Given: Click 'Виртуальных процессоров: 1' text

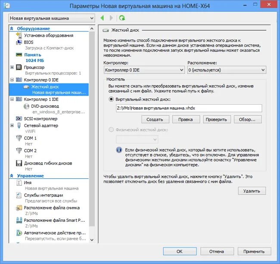Looking at the screenshot, I should [x=53, y=73].
